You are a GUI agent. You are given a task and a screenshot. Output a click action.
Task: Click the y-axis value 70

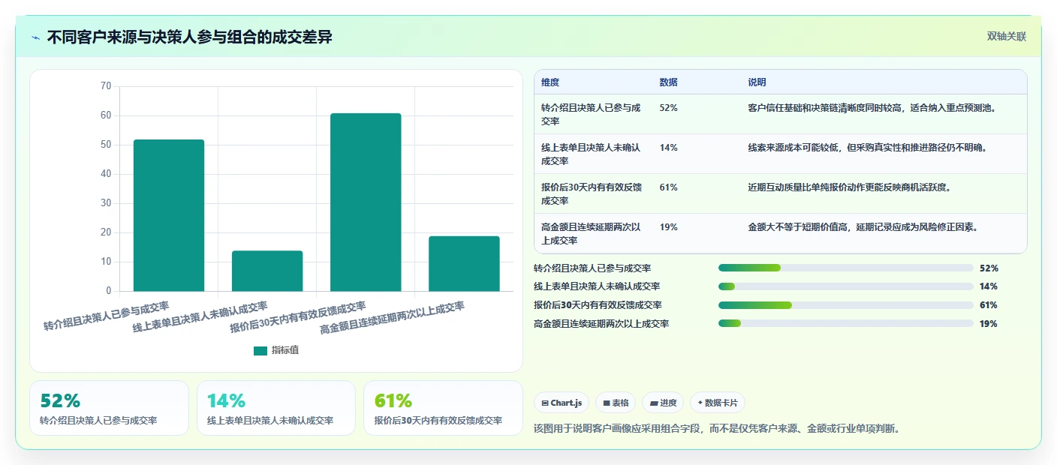105,86
